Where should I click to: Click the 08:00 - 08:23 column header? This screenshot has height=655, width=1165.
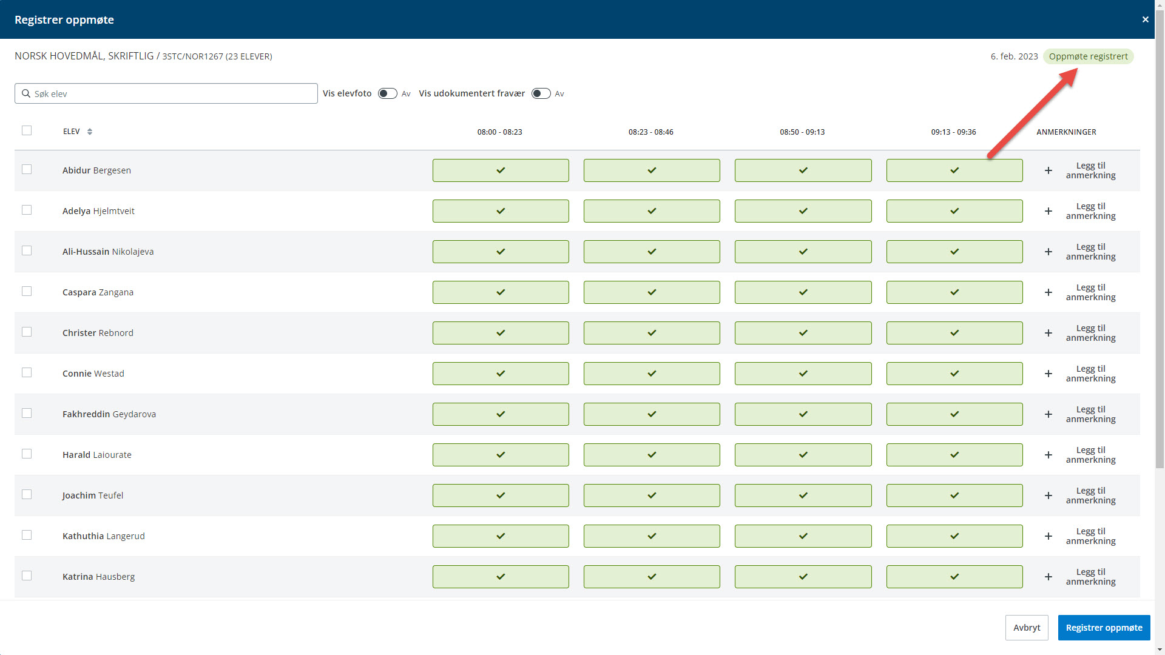499,132
